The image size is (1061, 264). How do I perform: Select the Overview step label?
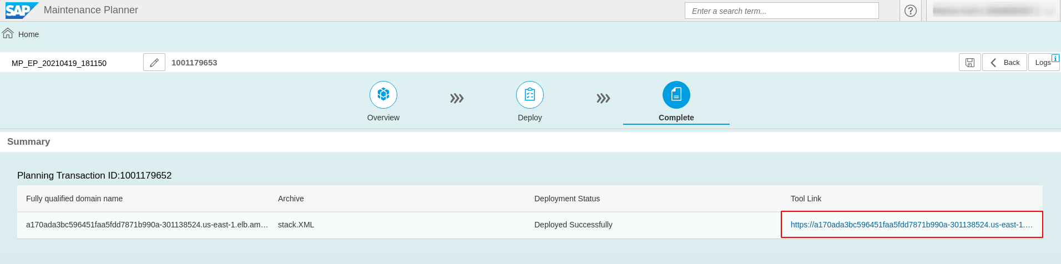[383, 118]
